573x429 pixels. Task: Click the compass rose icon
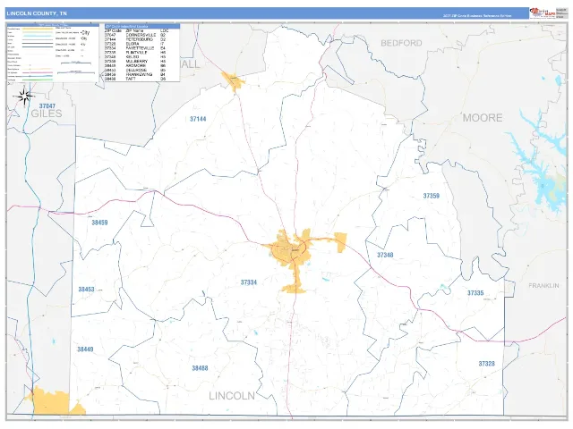coord(24,97)
